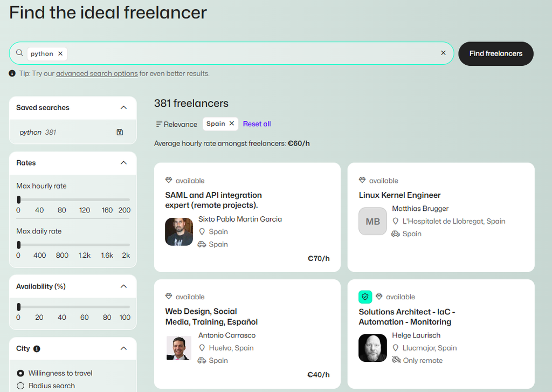The image size is (552, 392).
Task: Click the Find freelancers button
Action: (496, 53)
